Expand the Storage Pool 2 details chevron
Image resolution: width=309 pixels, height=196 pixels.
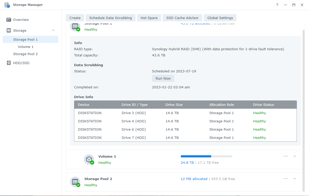tap(295, 179)
